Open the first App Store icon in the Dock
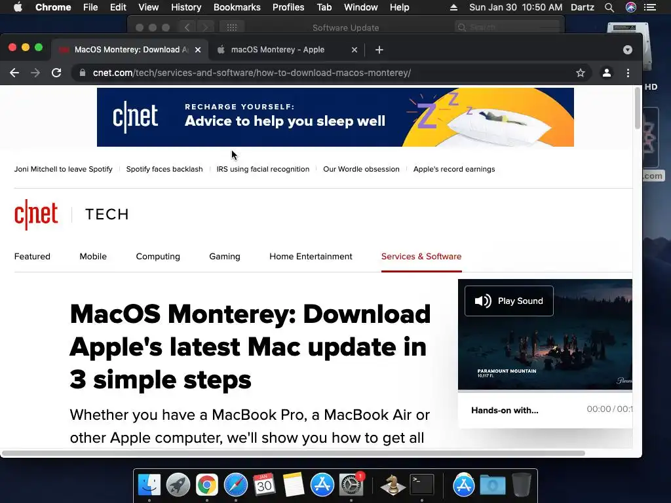This screenshot has width=671, height=503. point(322,485)
